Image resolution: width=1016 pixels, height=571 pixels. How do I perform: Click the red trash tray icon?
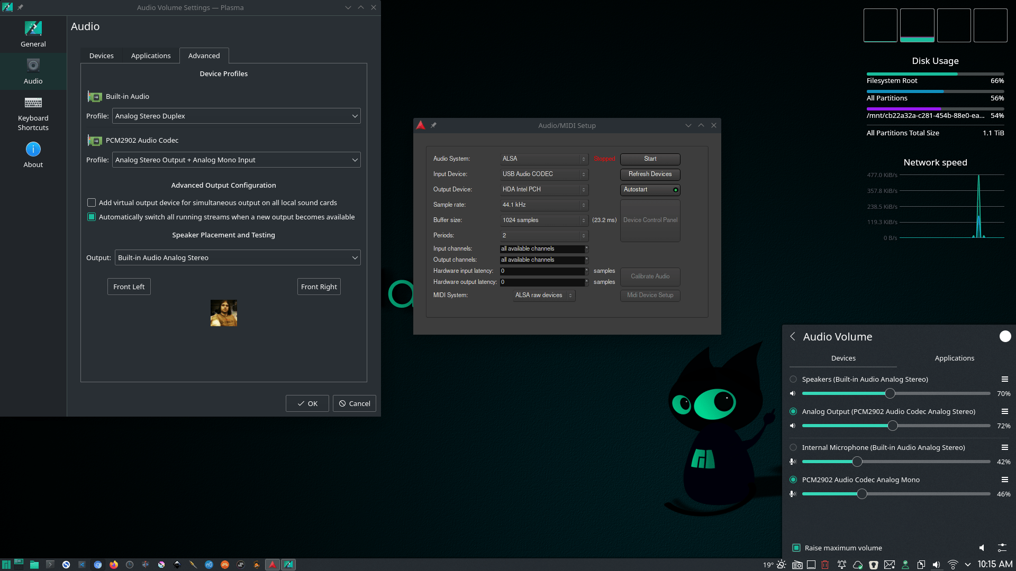(x=825, y=565)
